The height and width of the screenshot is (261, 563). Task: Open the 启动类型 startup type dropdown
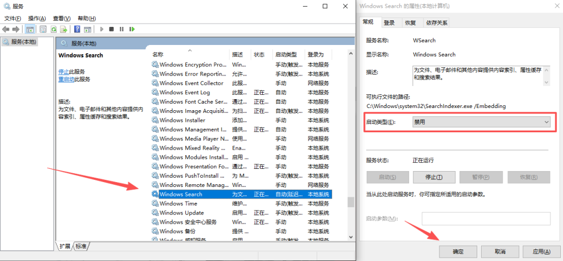[481, 122]
